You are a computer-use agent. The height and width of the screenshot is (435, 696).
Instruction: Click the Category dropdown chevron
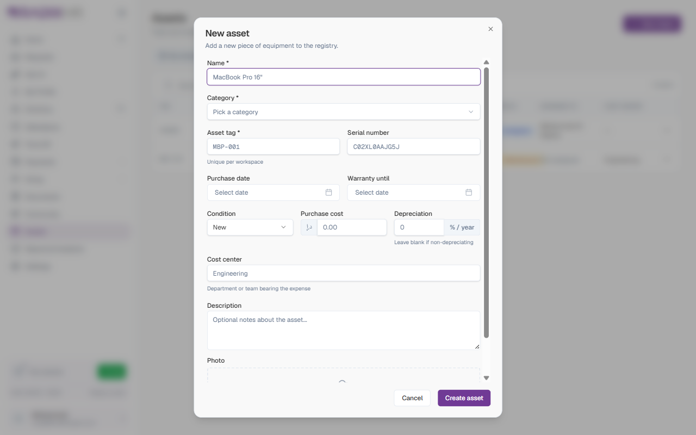pyautogui.click(x=471, y=112)
